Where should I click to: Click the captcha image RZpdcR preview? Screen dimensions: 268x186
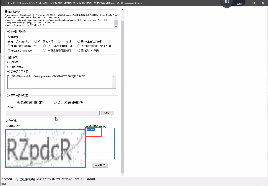(x=46, y=148)
